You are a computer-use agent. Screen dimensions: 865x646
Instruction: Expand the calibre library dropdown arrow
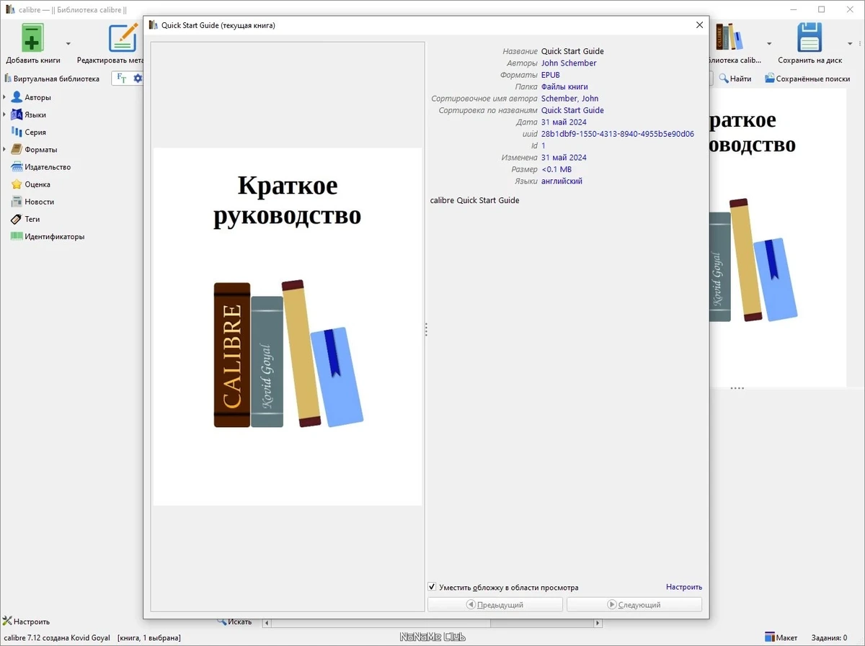point(769,43)
